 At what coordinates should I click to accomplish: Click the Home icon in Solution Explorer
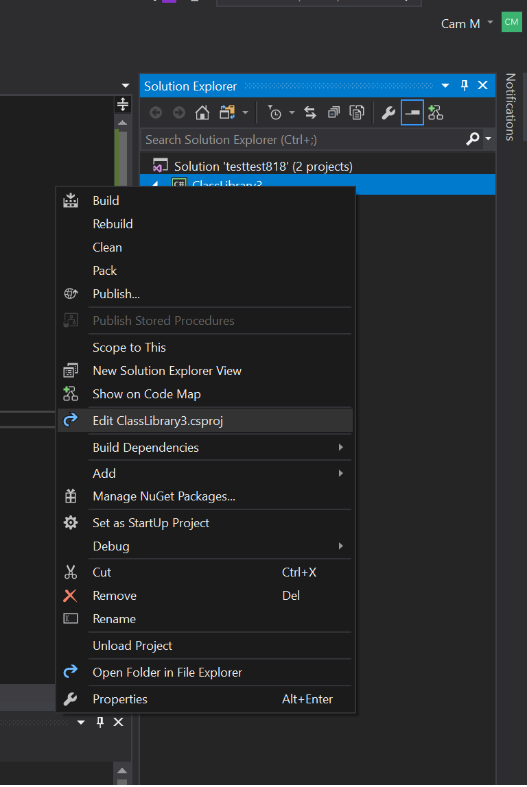click(203, 112)
